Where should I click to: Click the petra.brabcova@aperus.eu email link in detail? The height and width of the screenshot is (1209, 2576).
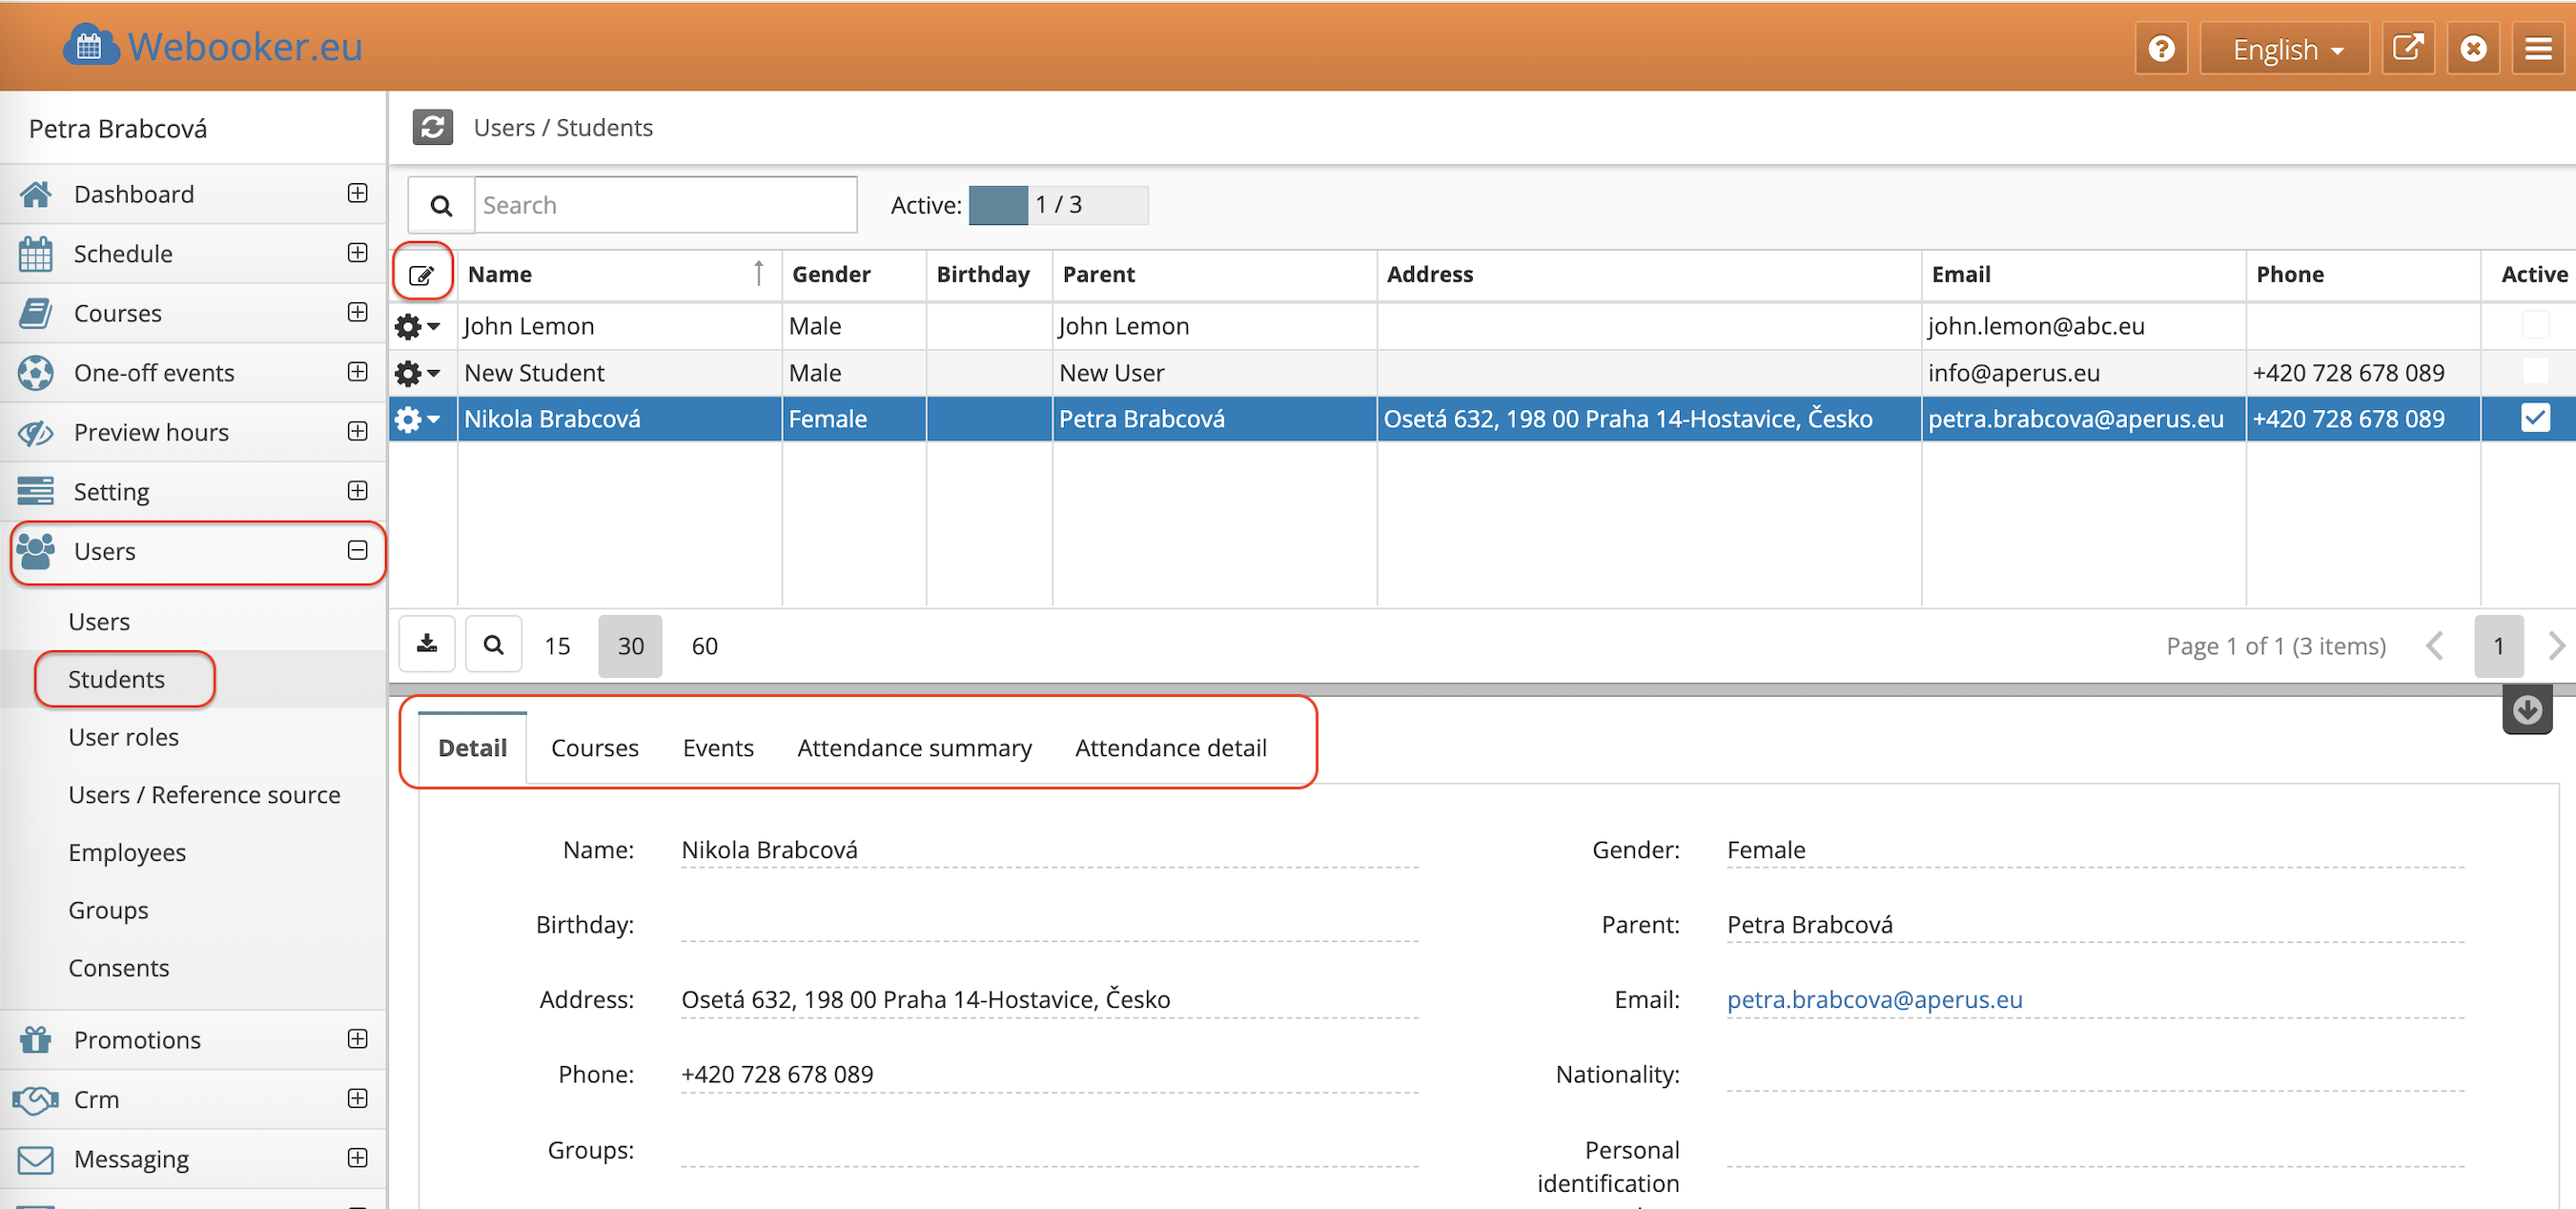point(1873,998)
